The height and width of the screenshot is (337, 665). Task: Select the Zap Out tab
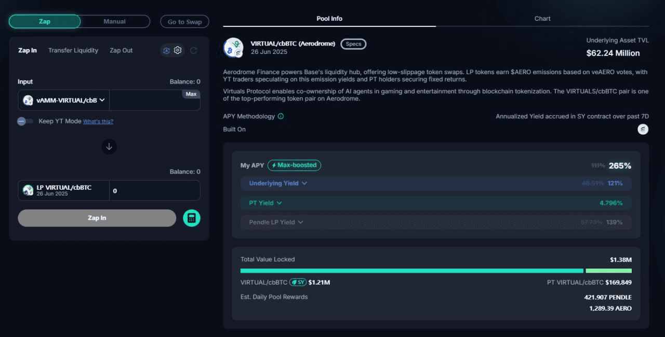pos(121,50)
